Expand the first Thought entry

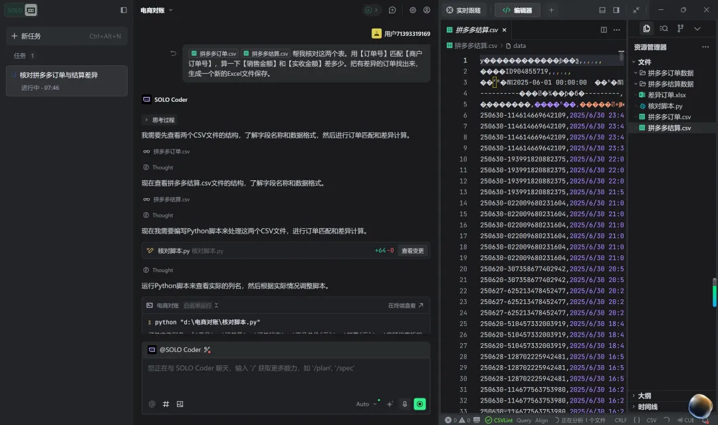tap(158, 168)
